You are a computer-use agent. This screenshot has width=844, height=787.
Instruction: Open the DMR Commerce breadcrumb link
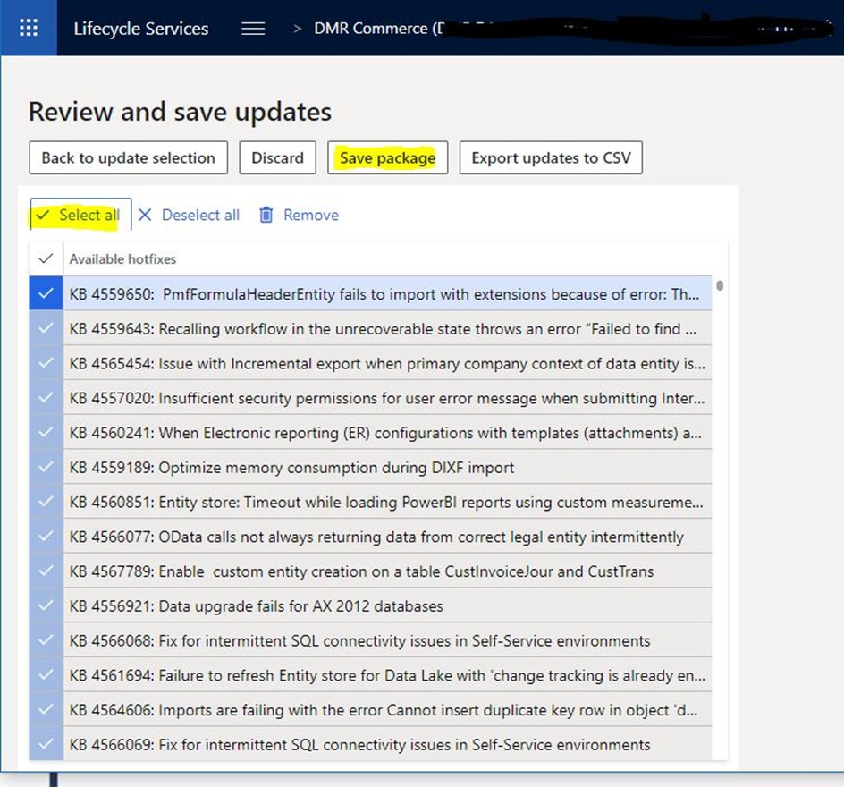tap(379, 29)
